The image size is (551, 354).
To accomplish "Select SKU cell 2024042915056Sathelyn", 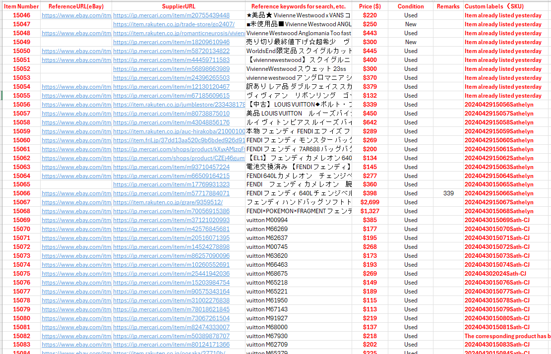I will [507, 105].
